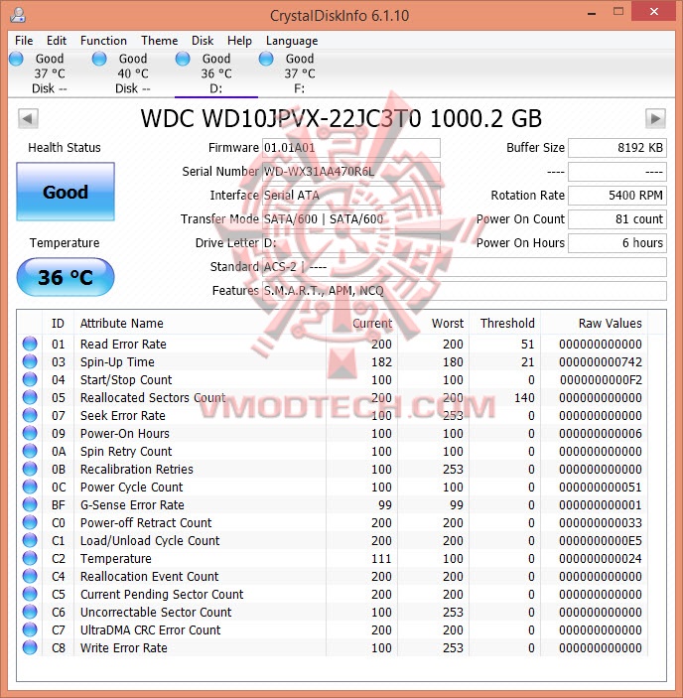Click the Raw Values column header
Screen dimensions: 683x698
coord(594,323)
